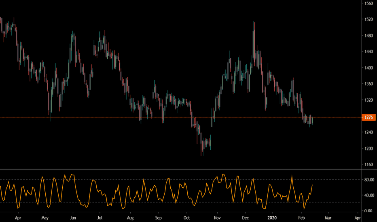Click the Nov label on time axis

(x=217, y=218)
